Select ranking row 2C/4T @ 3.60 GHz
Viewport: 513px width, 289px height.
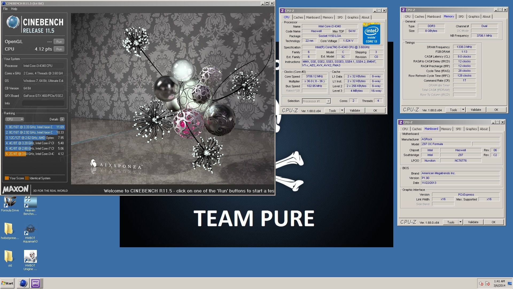pos(35,154)
